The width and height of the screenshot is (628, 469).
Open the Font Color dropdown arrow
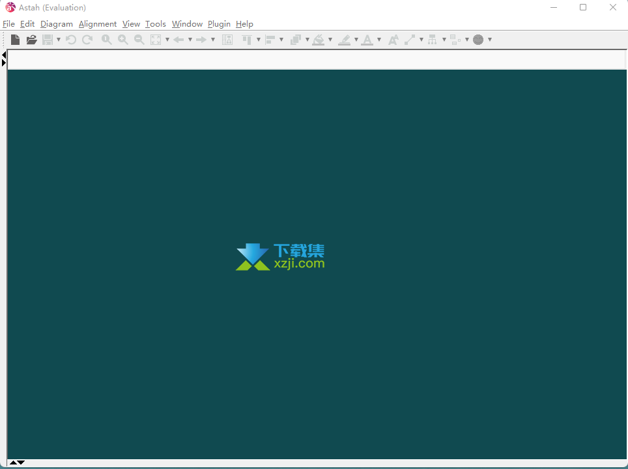pyautogui.click(x=379, y=40)
